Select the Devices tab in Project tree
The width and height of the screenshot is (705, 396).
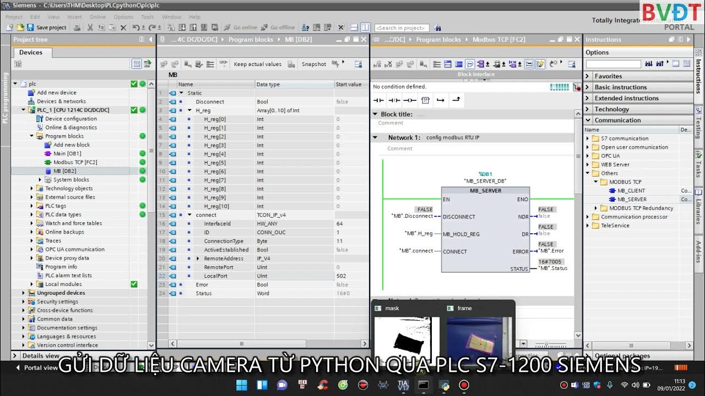31,52
